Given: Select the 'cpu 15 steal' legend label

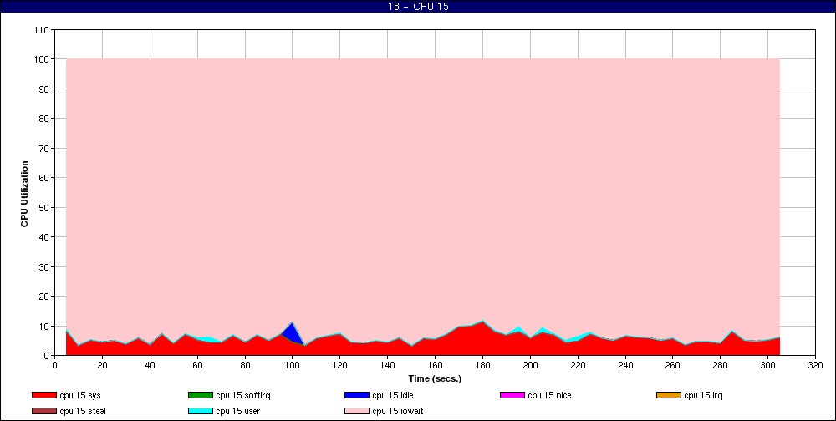Looking at the screenshot, I should click(x=83, y=412).
